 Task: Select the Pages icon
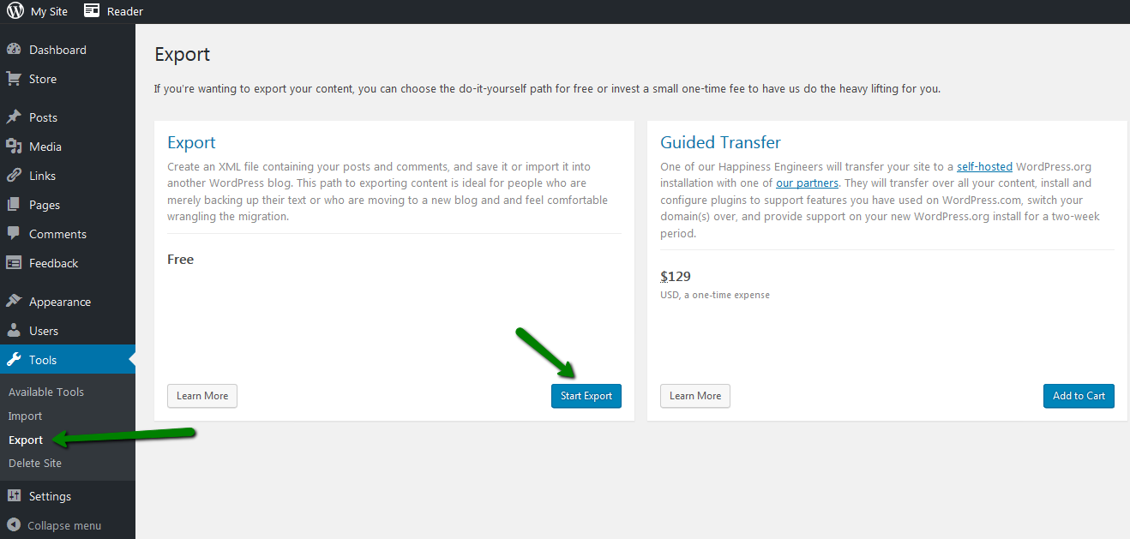click(16, 204)
